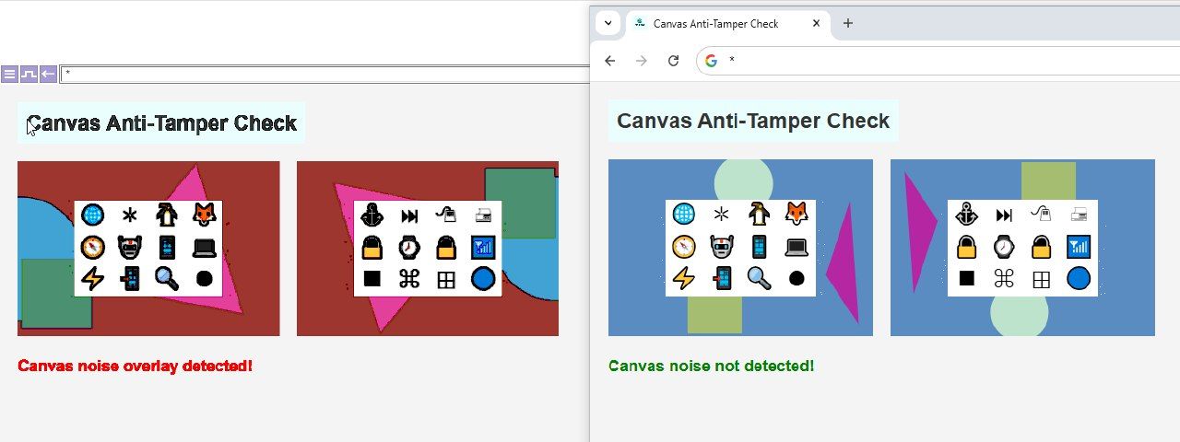Click the black circle icon in the left window
Image resolution: width=1180 pixels, height=442 pixels.
(205, 278)
